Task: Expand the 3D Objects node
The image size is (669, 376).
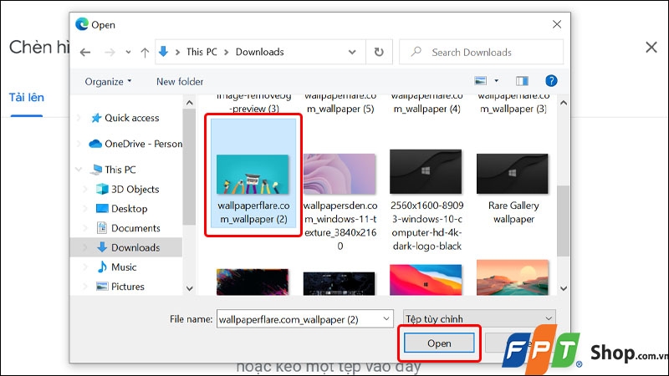Action: pyautogui.click(x=85, y=190)
